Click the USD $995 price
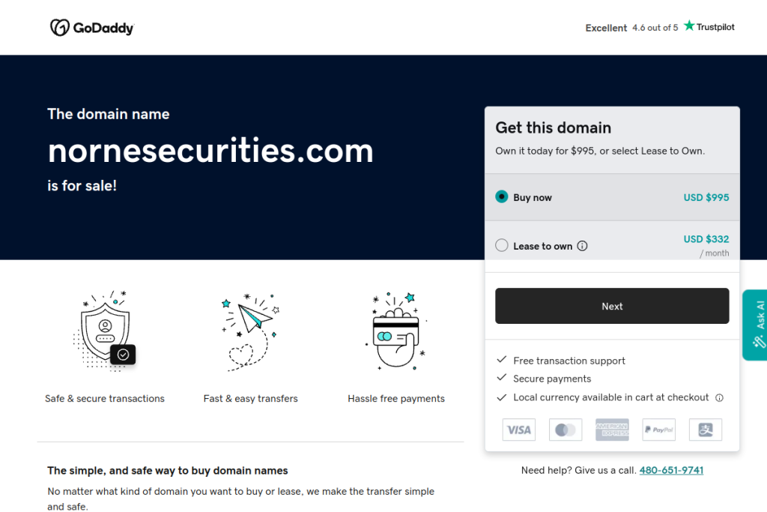Screen dimensions: 767x512 tap(706, 197)
